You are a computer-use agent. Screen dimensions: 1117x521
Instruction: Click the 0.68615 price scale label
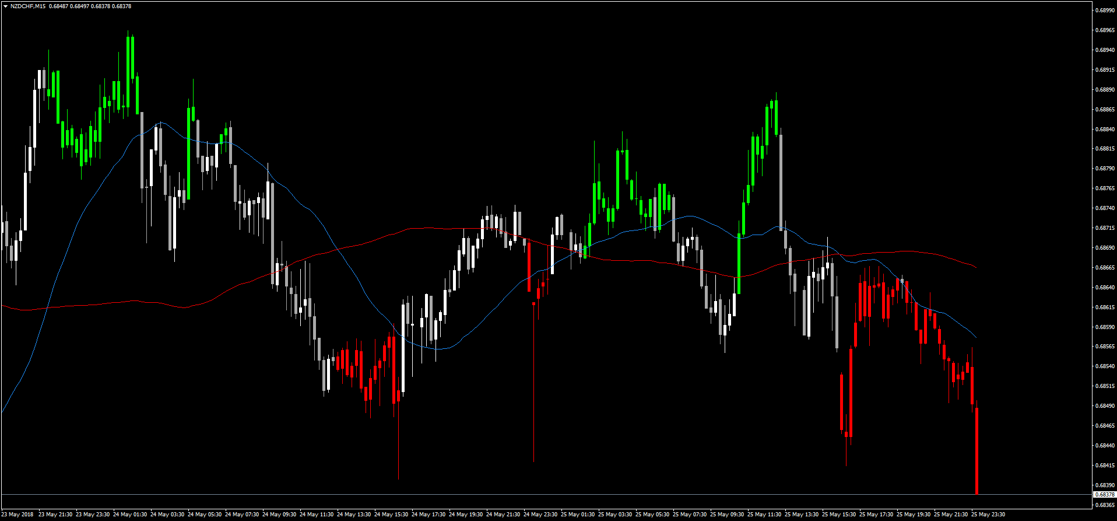1105,307
